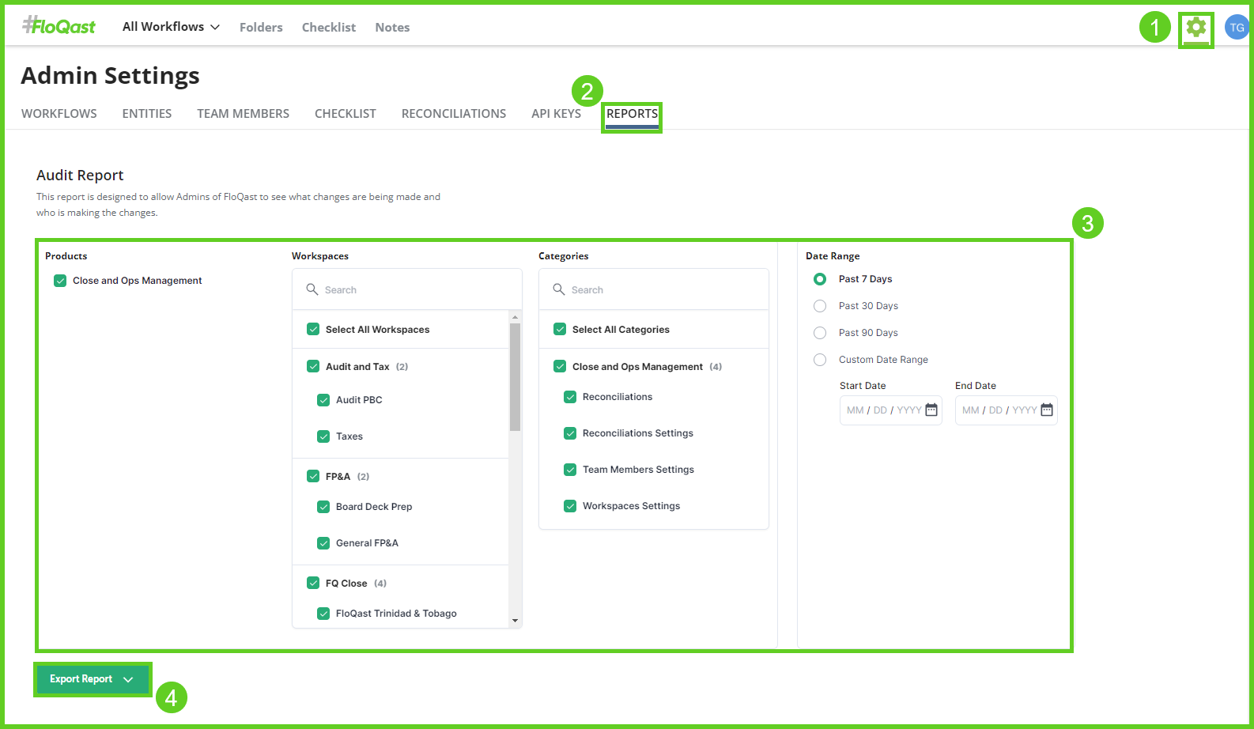This screenshot has width=1254, height=729.
Task: Open Checklist in top navigation
Action: 329,27
